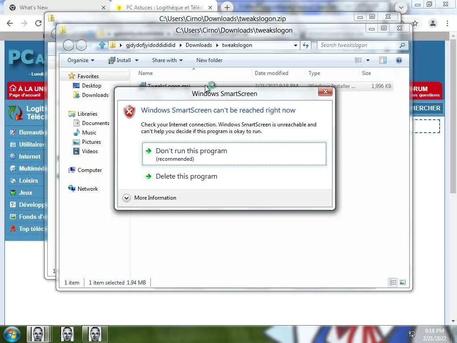Click the Explorer Back navigation button

click(68, 45)
